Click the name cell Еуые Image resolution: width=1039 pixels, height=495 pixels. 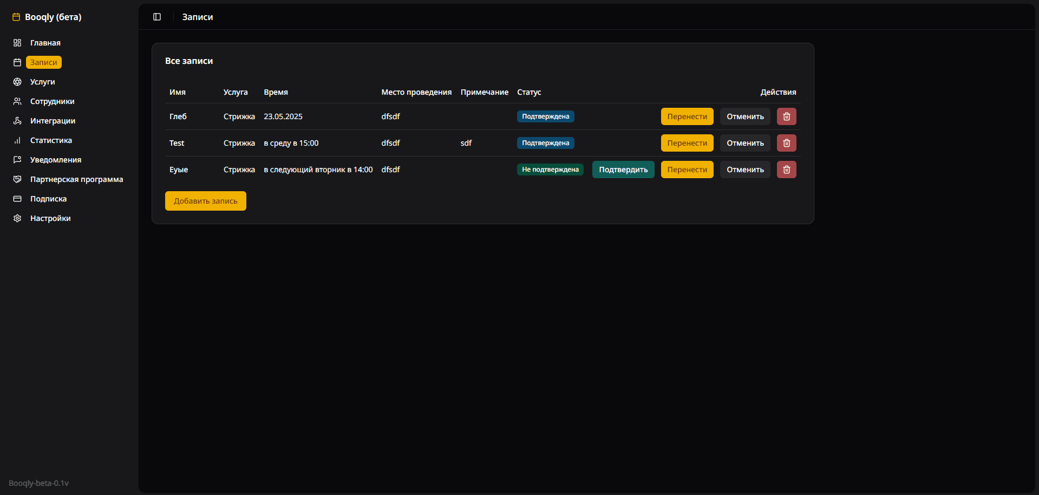click(x=179, y=170)
